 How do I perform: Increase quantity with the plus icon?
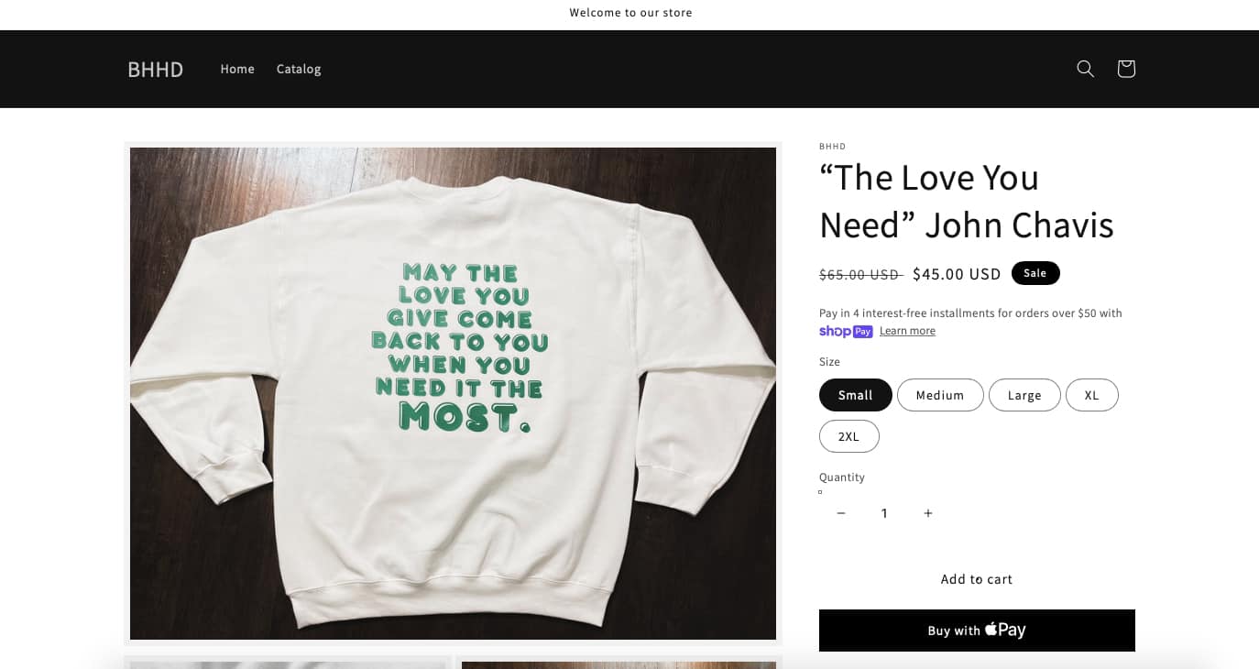(x=928, y=513)
